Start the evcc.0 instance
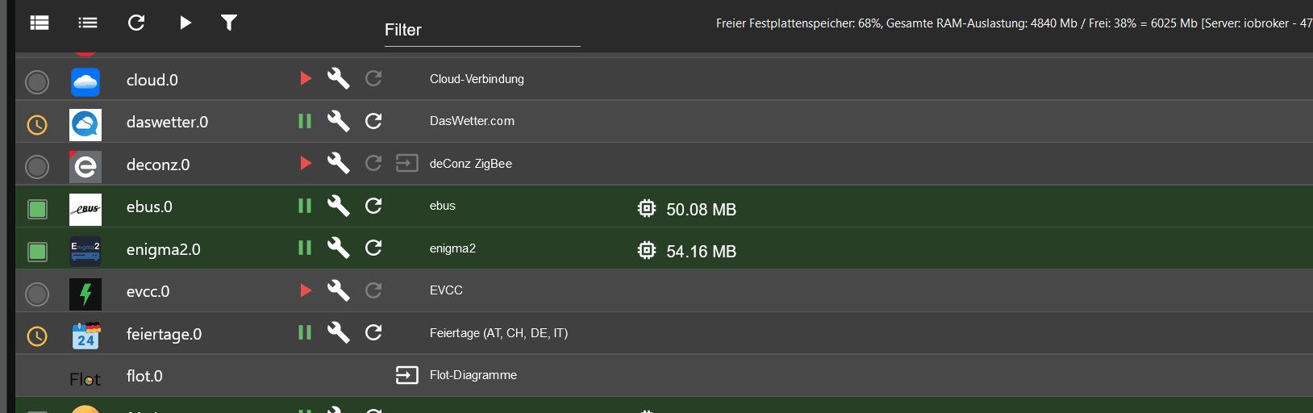1313x413 pixels. 306,290
